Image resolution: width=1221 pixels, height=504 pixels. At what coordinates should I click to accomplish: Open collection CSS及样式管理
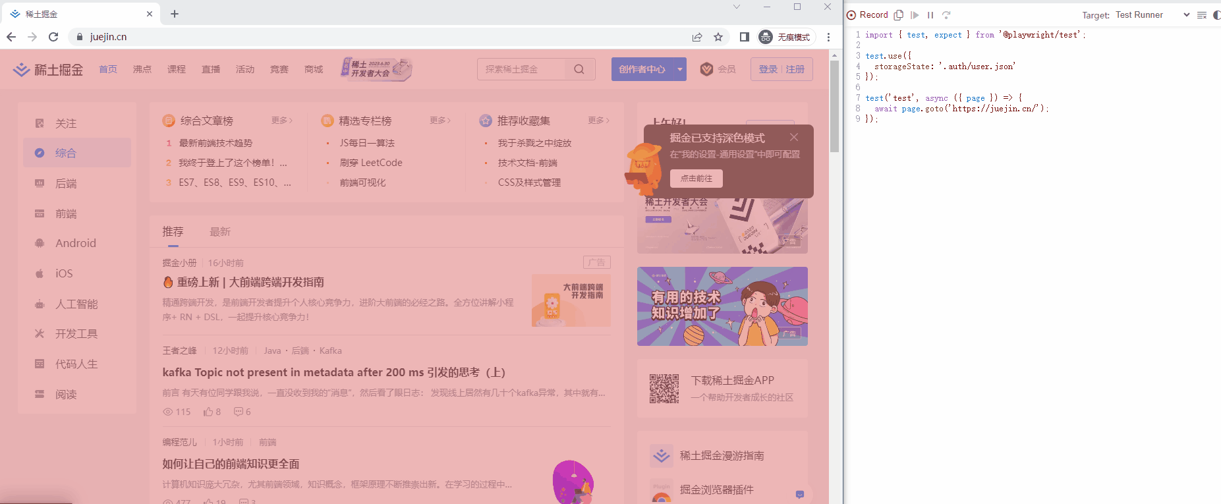[x=529, y=182]
